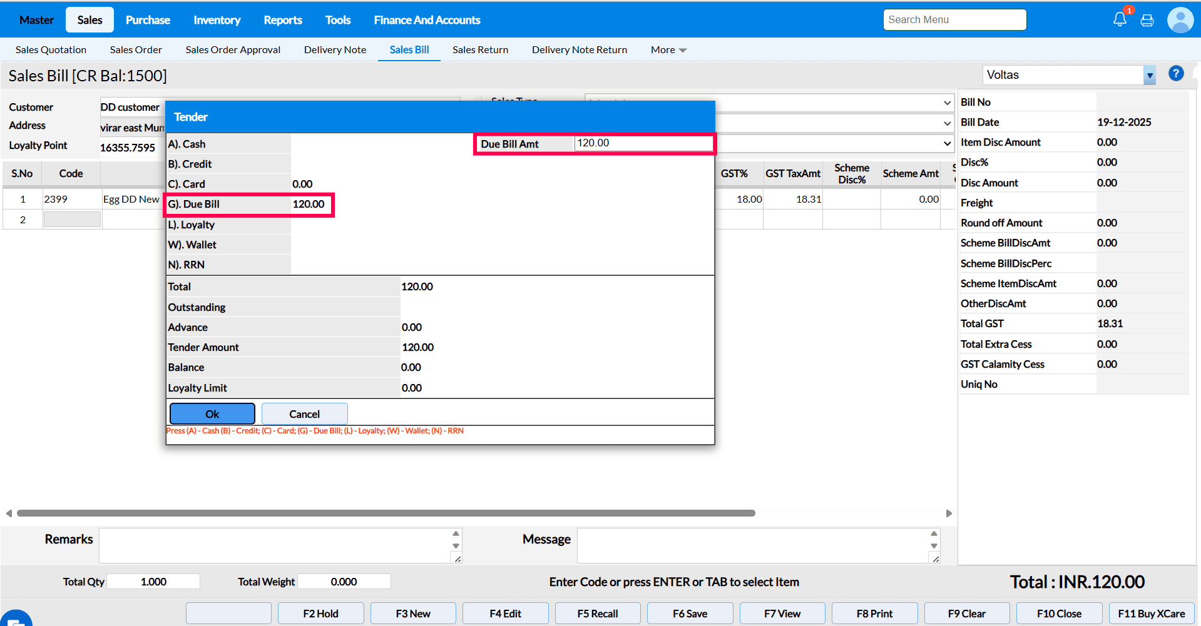Select the G). Due Bill tender option
This screenshot has width=1201, height=626.
click(194, 204)
